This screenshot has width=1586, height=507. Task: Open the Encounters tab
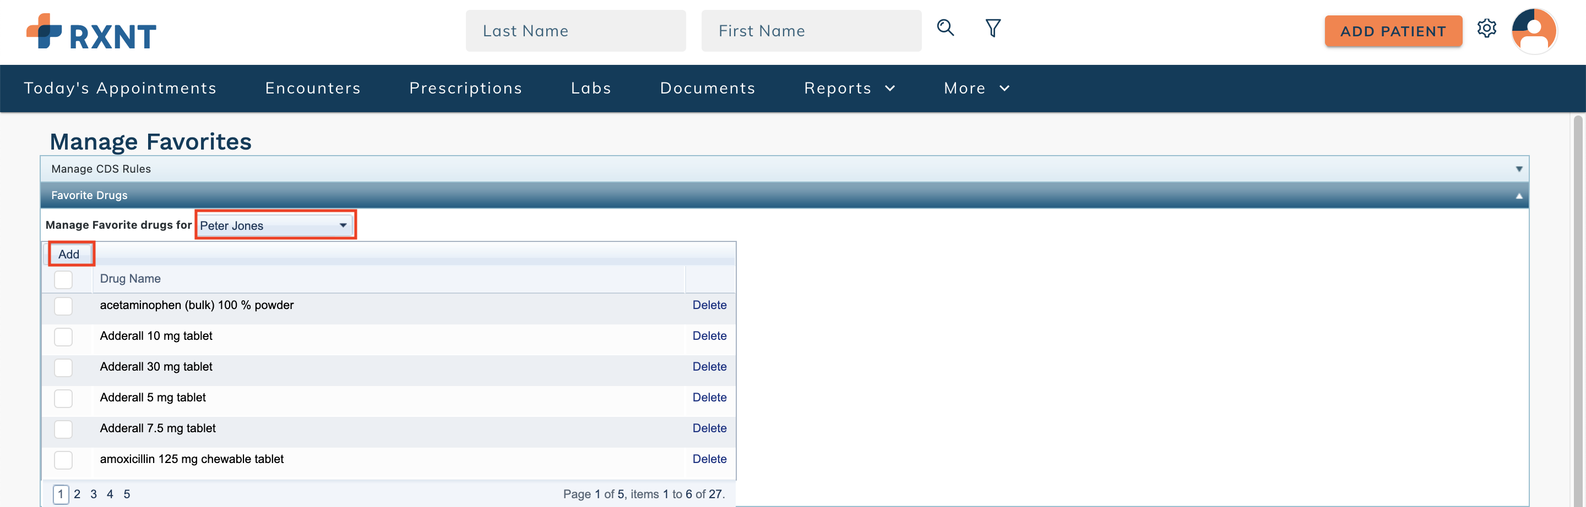pyautogui.click(x=313, y=89)
